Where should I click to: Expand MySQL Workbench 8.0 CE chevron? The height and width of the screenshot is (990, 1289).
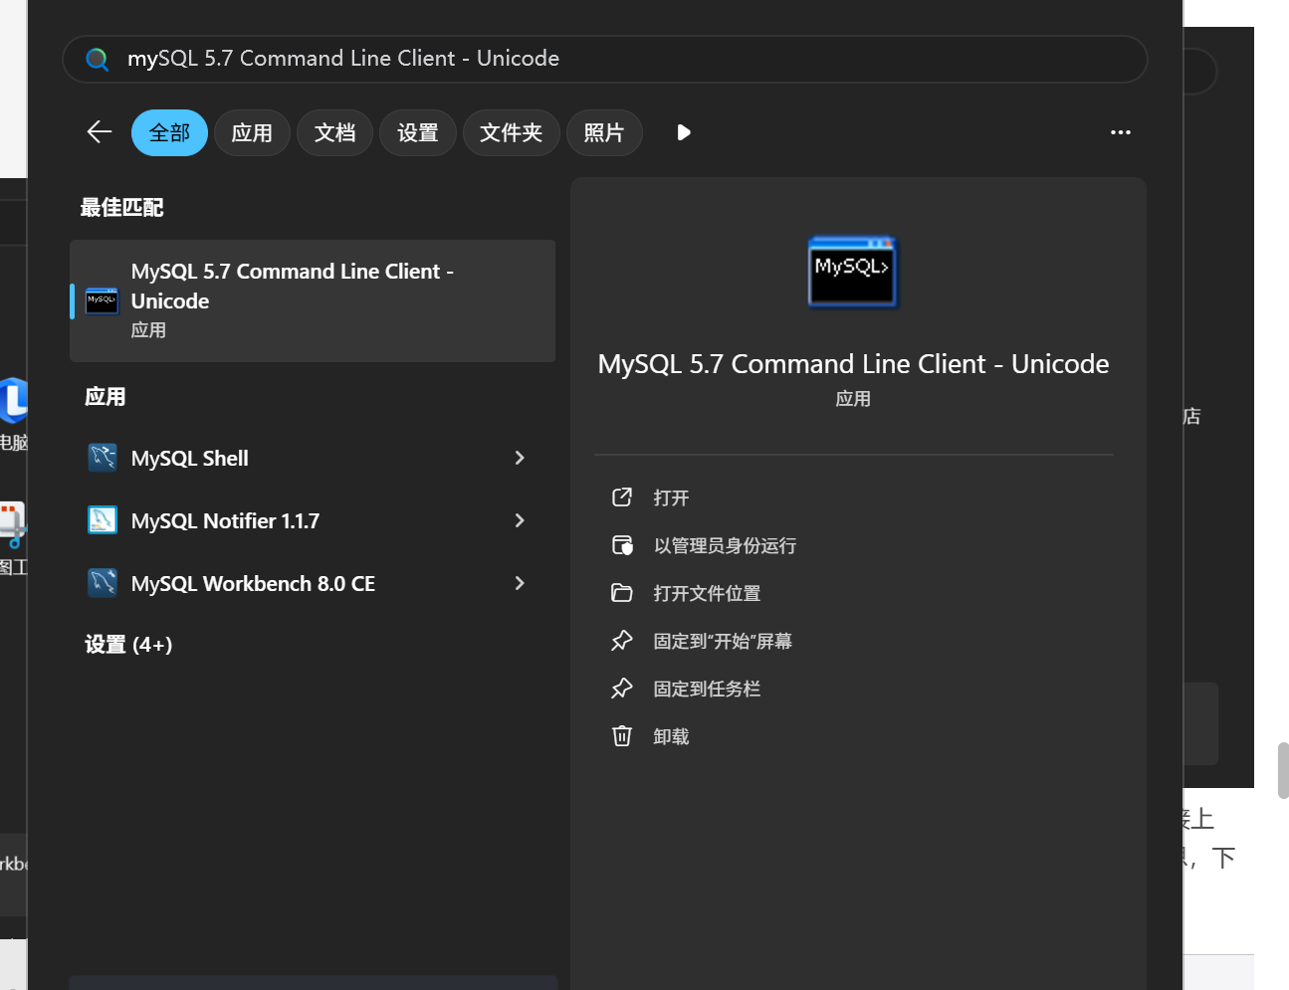[520, 583]
